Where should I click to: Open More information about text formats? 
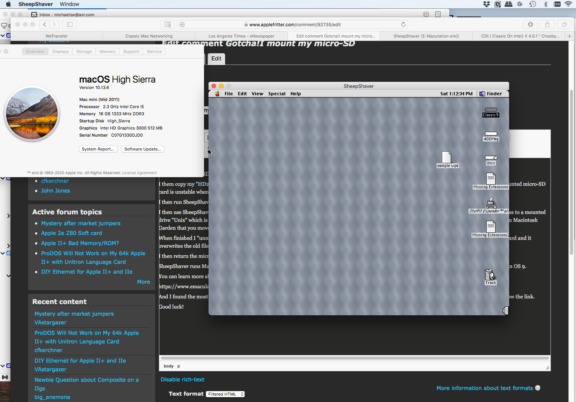485,388
